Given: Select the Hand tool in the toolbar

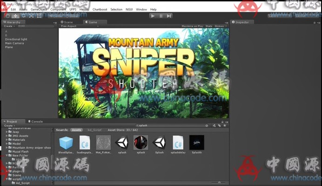Looking at the screenshot, I should pyautogui.click(x=7, y=16).
